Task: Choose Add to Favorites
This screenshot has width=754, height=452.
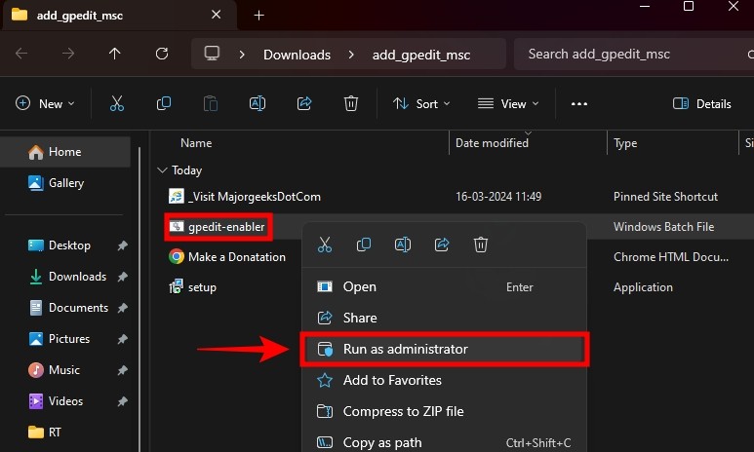Action: (x=444, y=381)
